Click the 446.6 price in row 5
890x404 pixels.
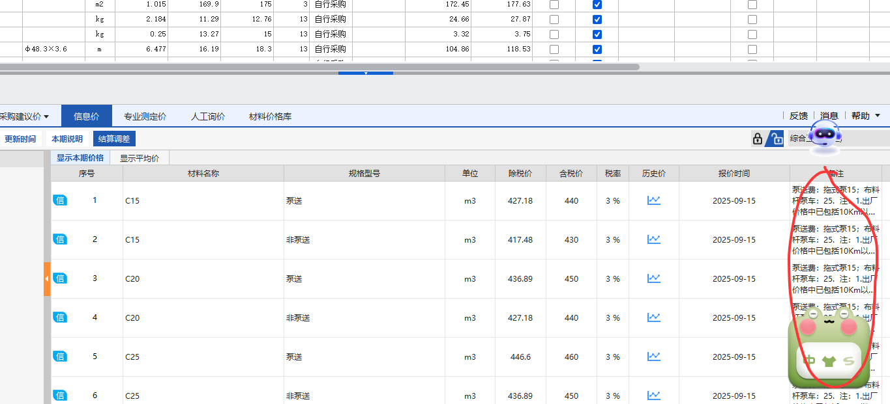(x=520, y=357)
